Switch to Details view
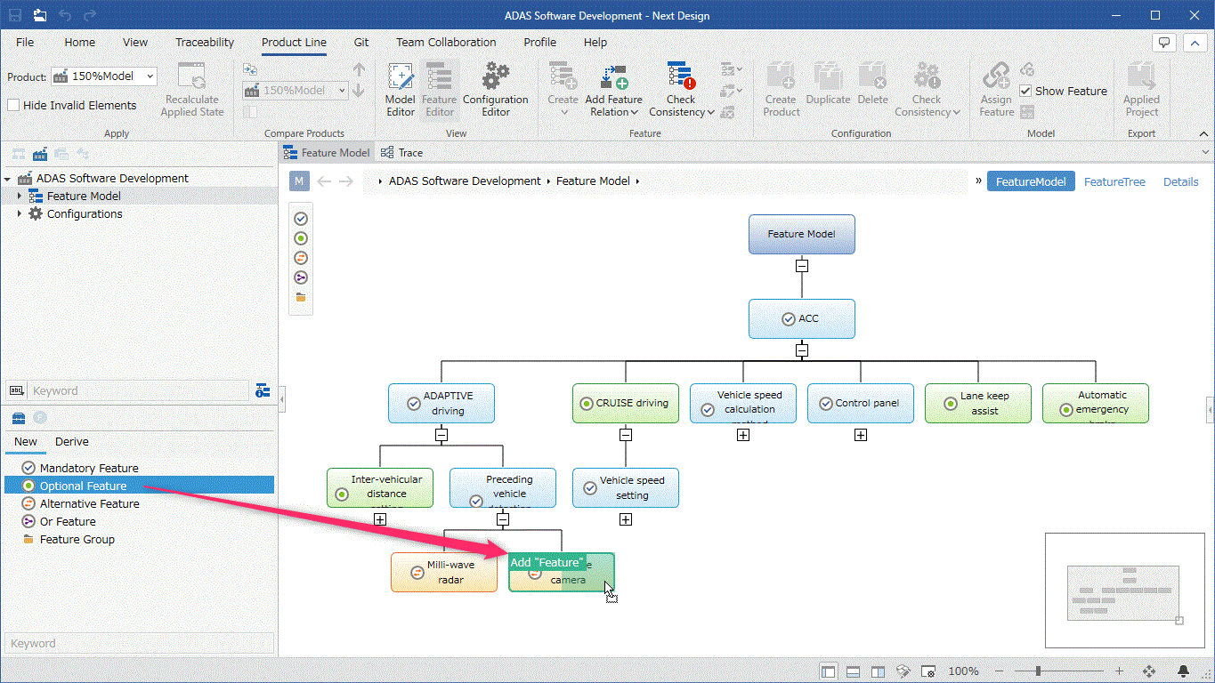Viewport: 1215px width, 683px height. click(x=1181, y=181)
